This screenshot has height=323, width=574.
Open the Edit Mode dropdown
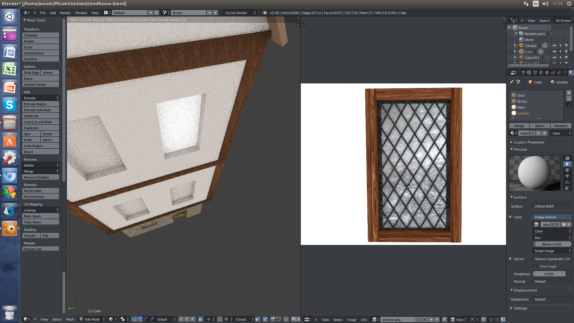(x=92, y=319)
